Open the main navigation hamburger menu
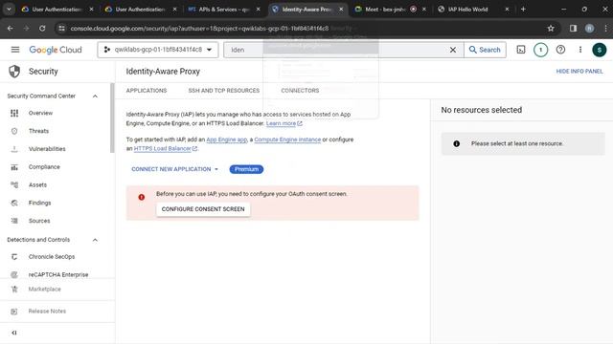The height and width of the screenshot is (344, 613). coord(15,50)
